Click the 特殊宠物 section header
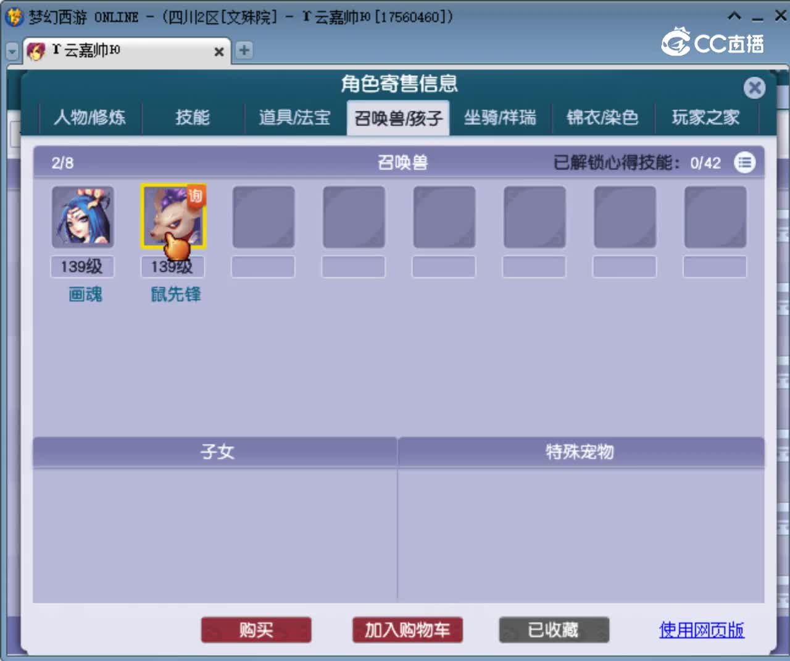Image resolution: width=790 pixels, height=661 pixels. point(580,452)
